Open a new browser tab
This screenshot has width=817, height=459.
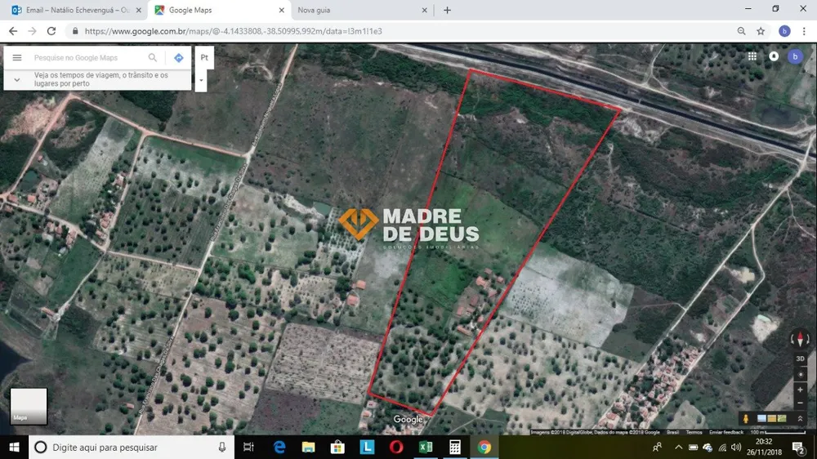(x=447, y=10)
